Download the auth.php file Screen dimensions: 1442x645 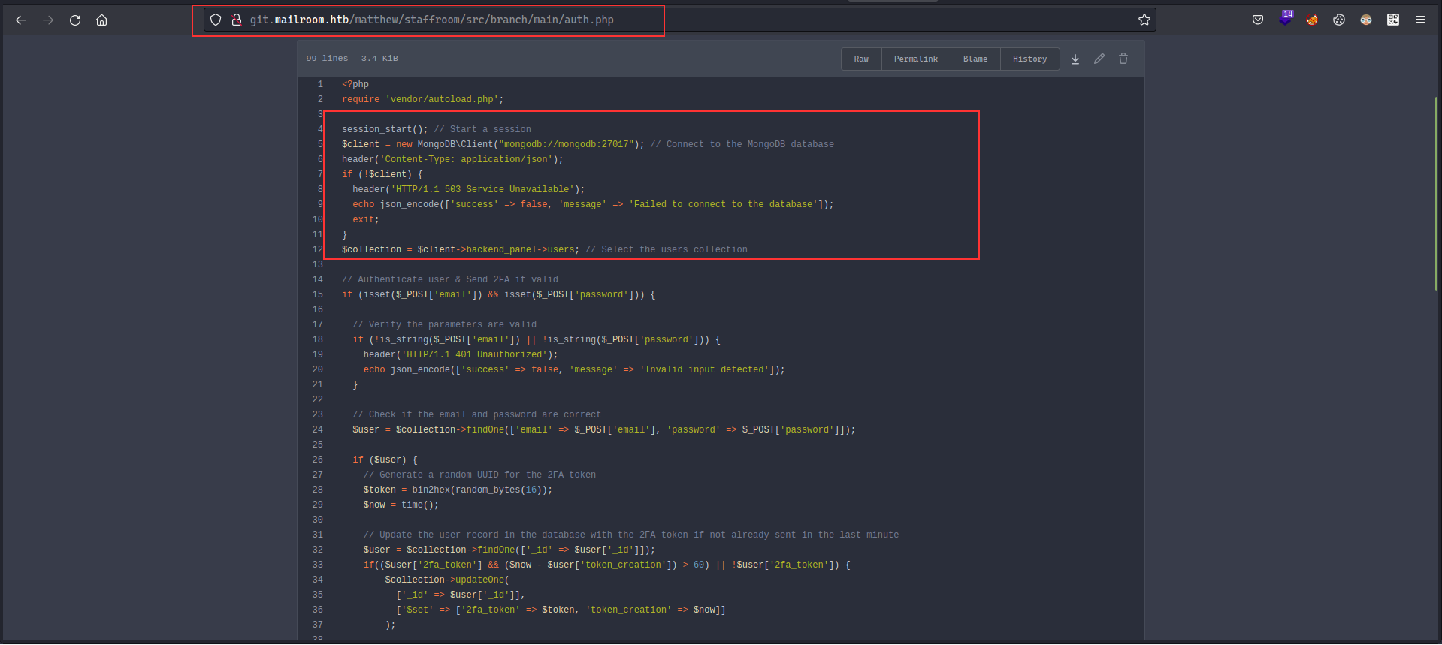[1075, 59]
